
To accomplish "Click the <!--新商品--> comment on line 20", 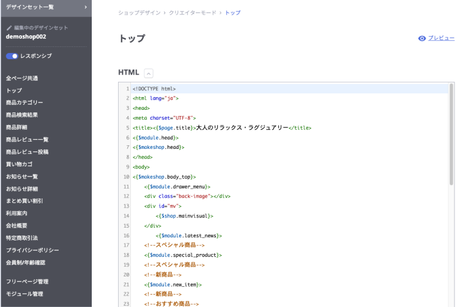I will click(x=163, y=275).
